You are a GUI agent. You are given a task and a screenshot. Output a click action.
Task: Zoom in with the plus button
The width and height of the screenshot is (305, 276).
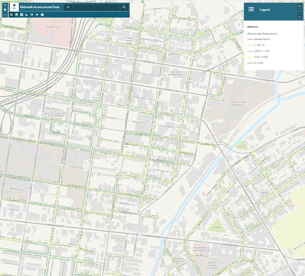[5, 5]
